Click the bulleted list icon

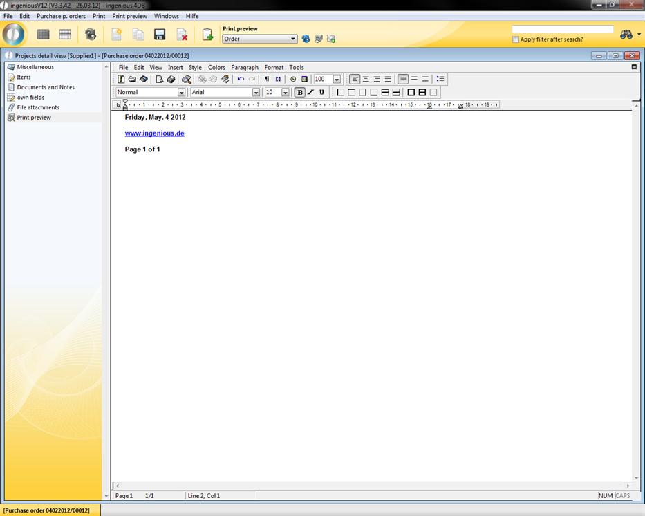tap(440, 80)
